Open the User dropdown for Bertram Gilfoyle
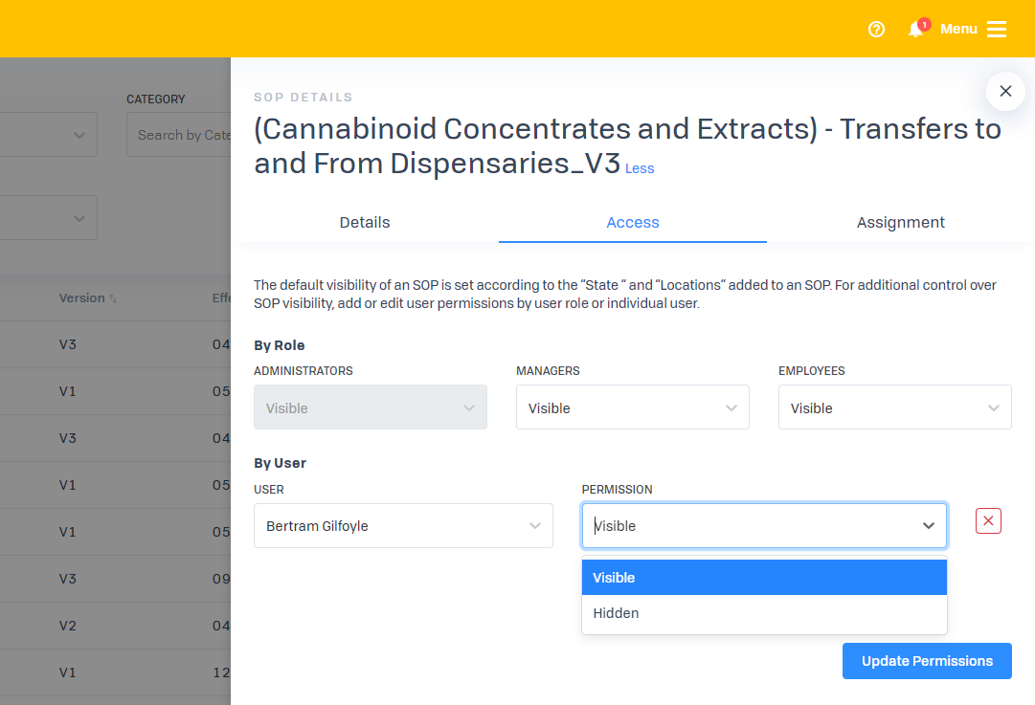Image resolution: width=1035 pixels, height=705 pixels. (403, 526)
